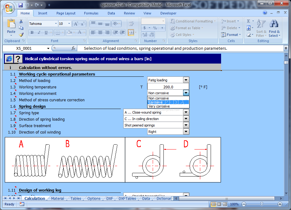Open the font name dropdown Tahoma

(x=56, y=24)
